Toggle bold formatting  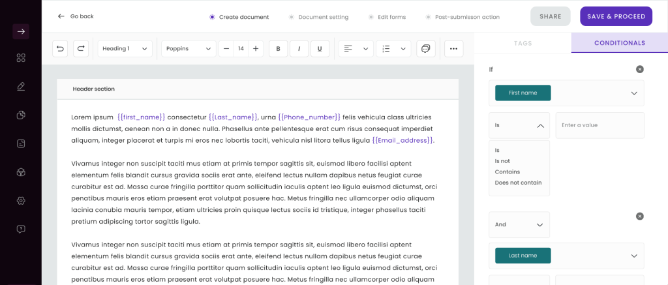pyautogui.click(x=278, y=48)
